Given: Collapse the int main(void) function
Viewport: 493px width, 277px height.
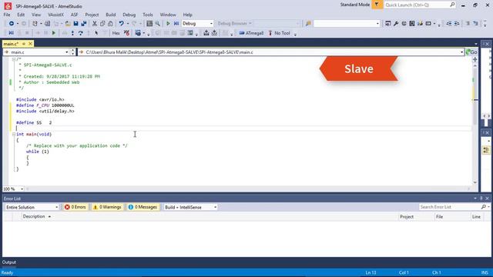Looking at the screenshot, I should tap(14, 134).
